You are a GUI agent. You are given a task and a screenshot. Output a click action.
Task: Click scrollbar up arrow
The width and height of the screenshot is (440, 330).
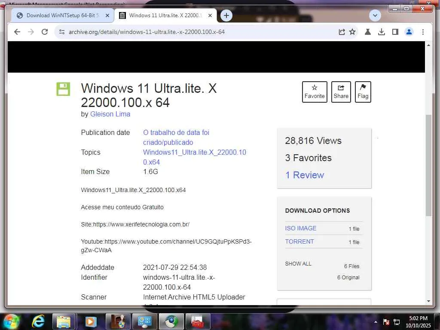coord(428,45)
